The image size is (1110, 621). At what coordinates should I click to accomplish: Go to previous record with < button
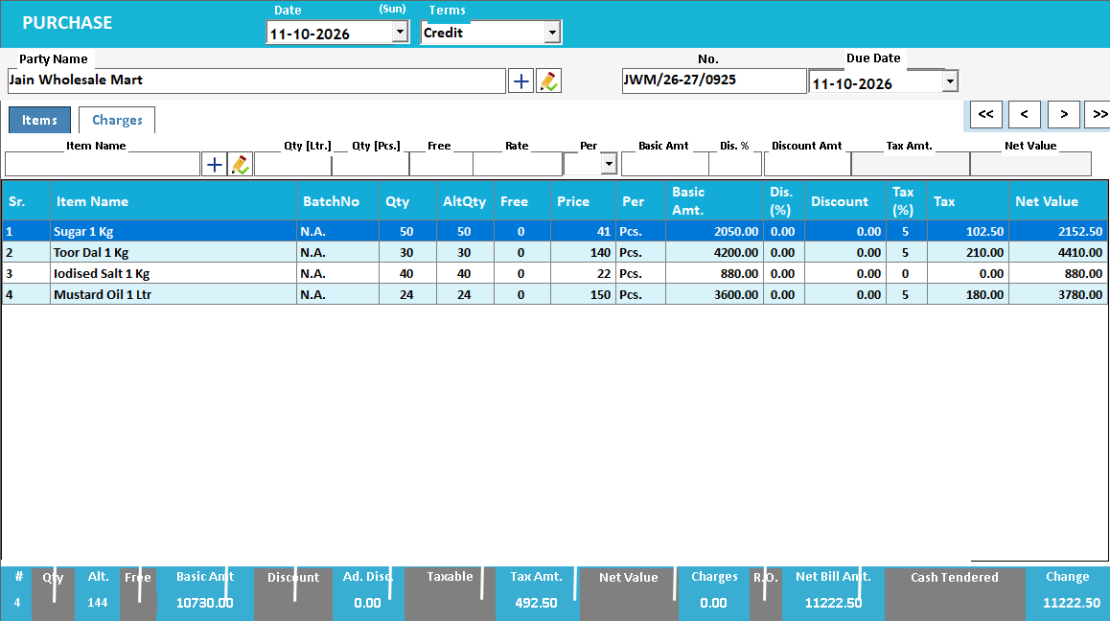click(1025, 114)
